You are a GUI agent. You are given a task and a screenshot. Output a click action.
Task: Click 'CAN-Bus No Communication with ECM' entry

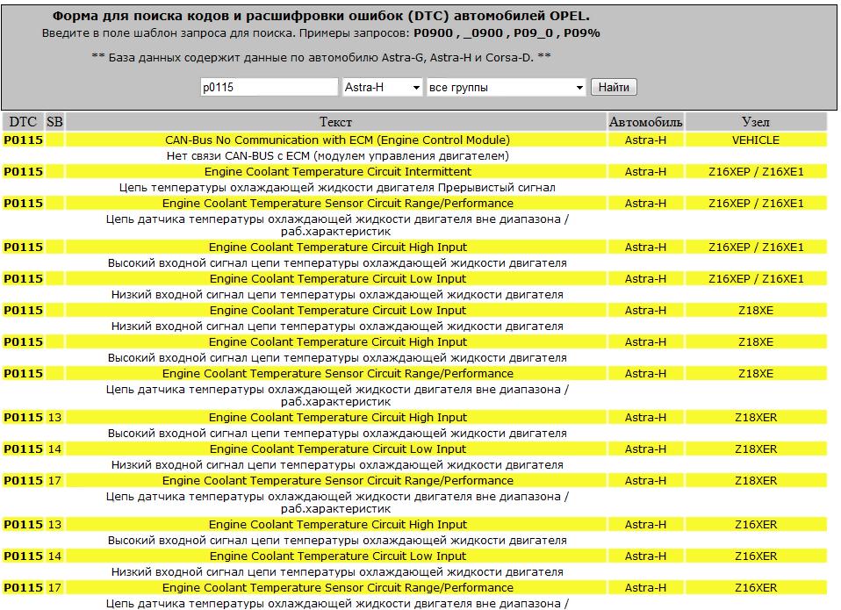tap(337, 140)
